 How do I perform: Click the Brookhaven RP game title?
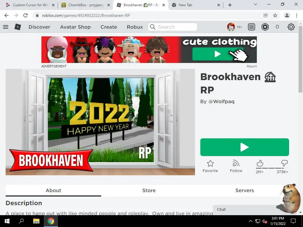point(238,83)
